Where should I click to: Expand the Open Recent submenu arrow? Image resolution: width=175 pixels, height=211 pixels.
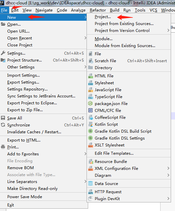point(85,38)
